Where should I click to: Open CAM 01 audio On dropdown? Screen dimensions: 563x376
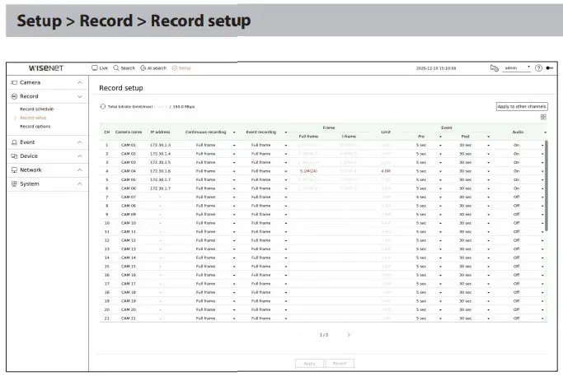coord(542,145)
